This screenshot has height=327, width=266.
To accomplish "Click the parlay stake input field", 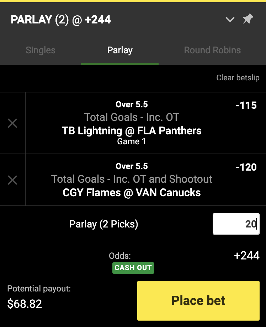I will (x=236, y=224).
